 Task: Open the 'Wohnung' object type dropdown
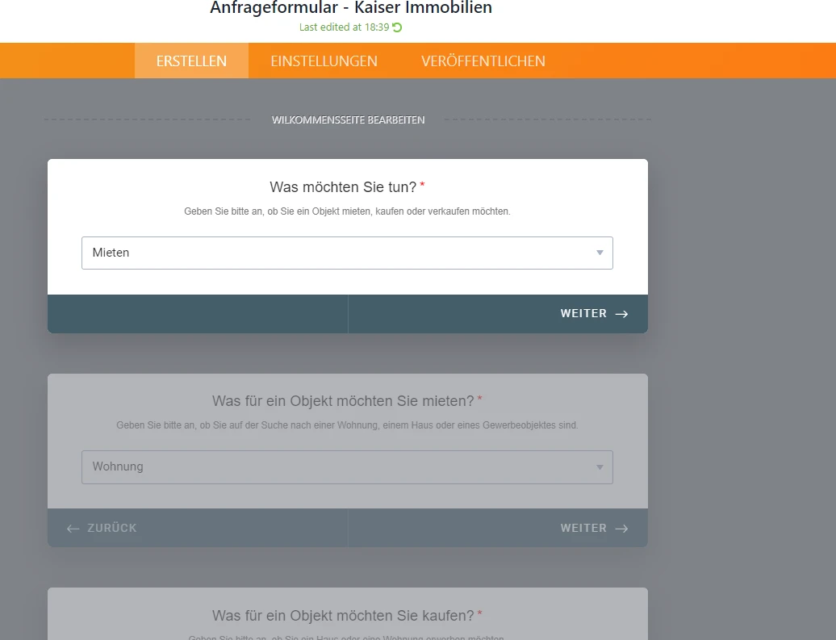pos(347,466)
